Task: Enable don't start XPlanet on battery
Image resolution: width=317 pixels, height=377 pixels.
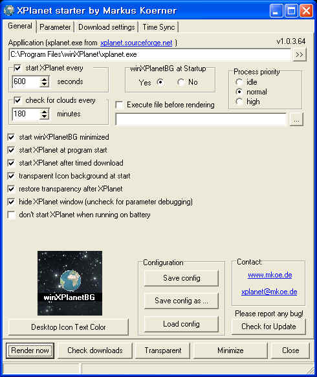Action: (x=11, y=215)
